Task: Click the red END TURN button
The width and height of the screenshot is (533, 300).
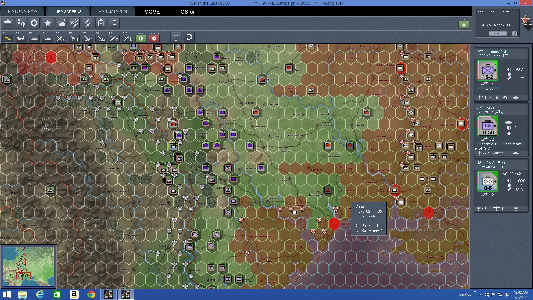Action: (154, 38)
